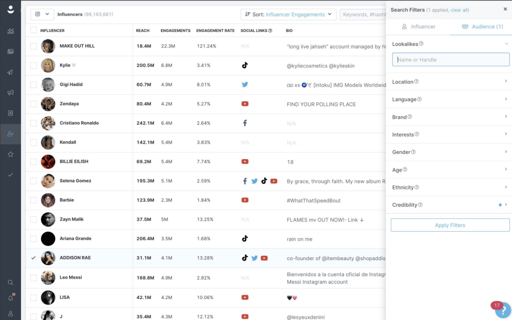Screen dimensions: 512x320
Task: Click Selena Gomez's YouTube social link icon
Action: pos(274,181)
